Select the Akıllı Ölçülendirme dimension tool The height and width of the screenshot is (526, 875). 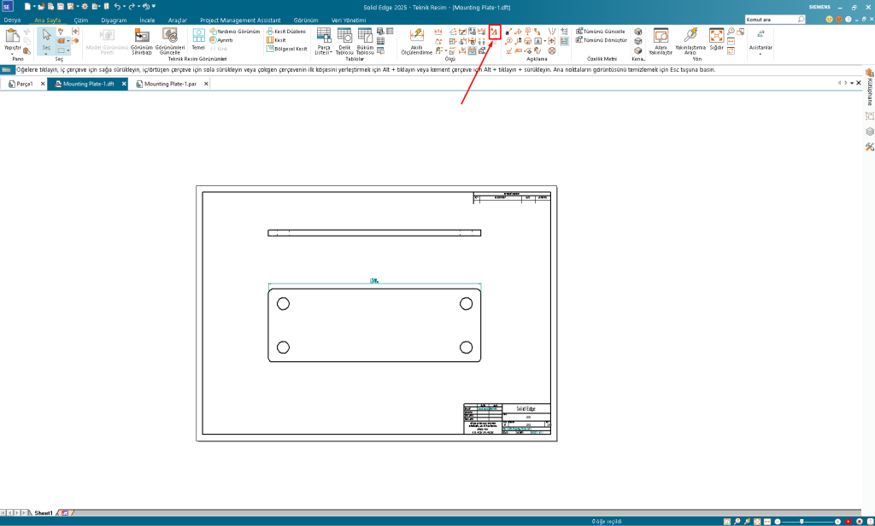point(417,40)
